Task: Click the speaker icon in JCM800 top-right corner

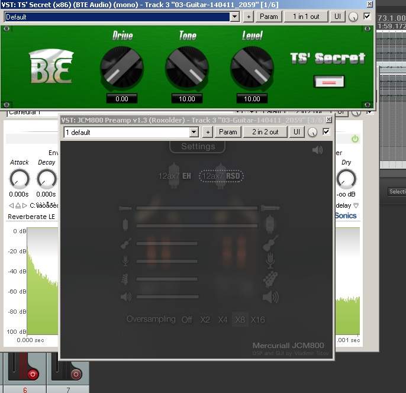Action: pyautogui.click(x=318, y=150)
